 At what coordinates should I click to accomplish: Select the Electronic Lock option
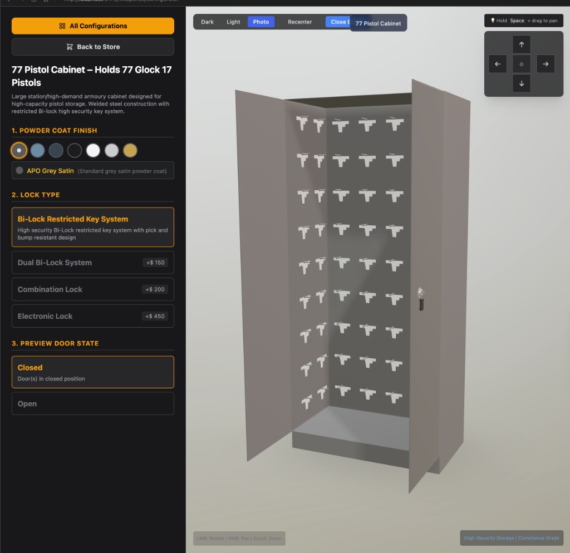pos(92,316)
